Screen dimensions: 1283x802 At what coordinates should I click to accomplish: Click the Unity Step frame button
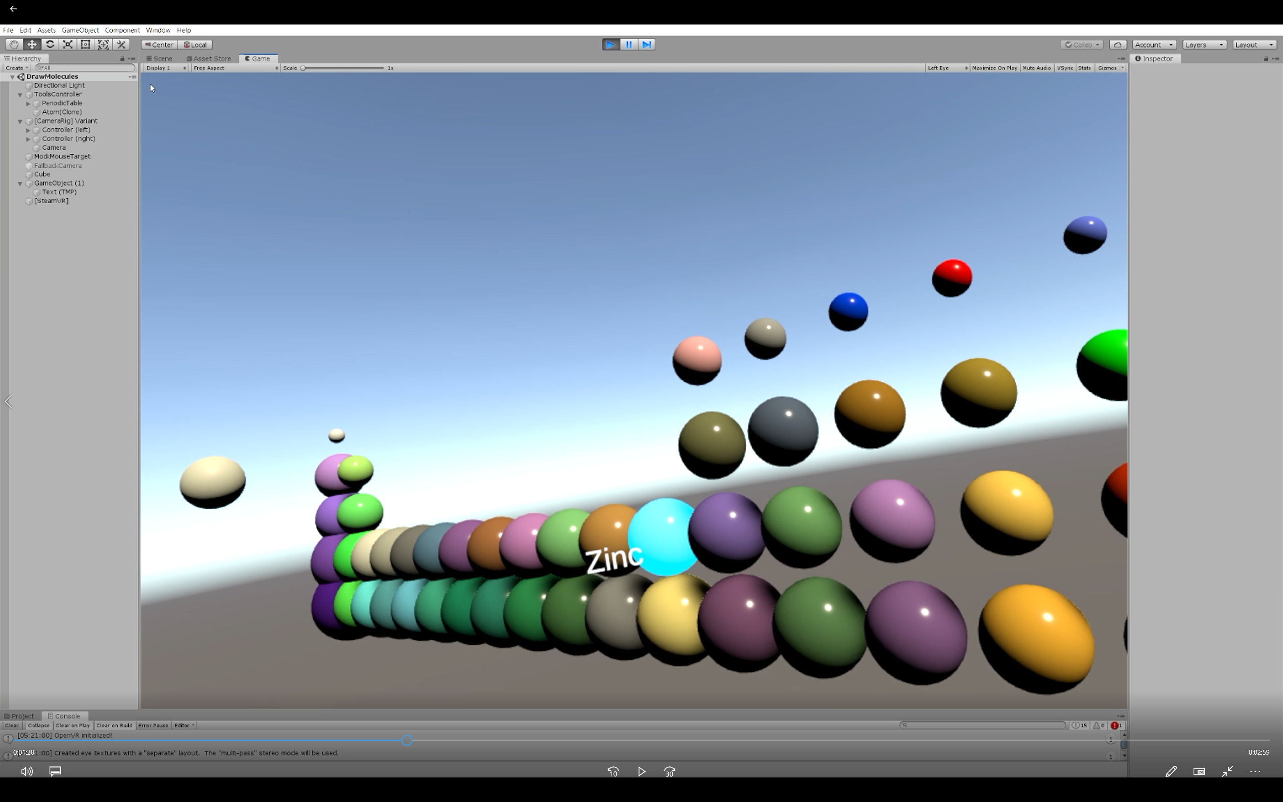[x=646, y=45]
